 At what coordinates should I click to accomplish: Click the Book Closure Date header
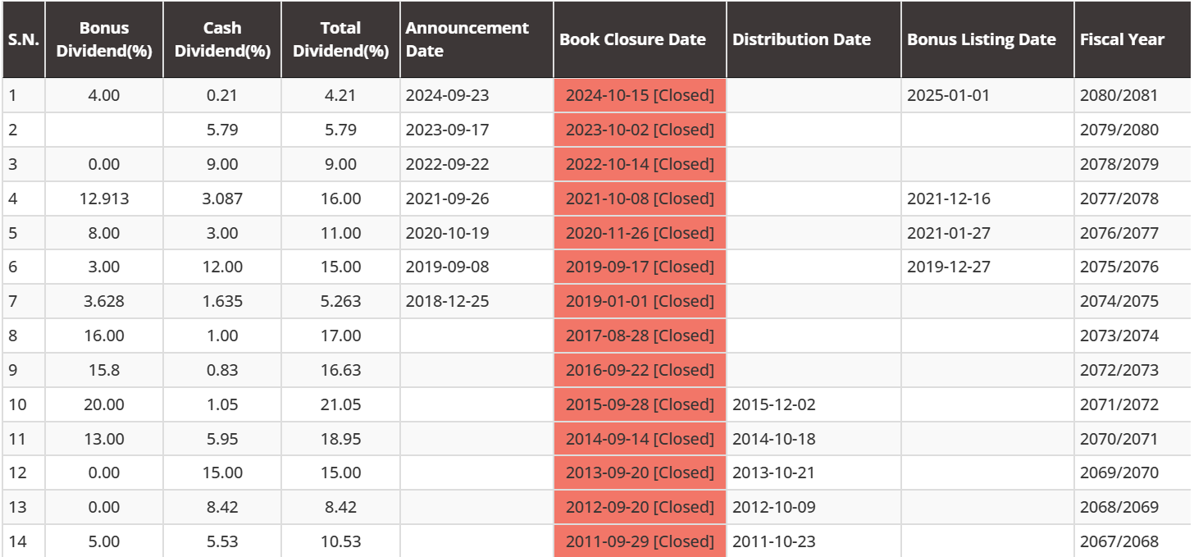coord(640,39)
